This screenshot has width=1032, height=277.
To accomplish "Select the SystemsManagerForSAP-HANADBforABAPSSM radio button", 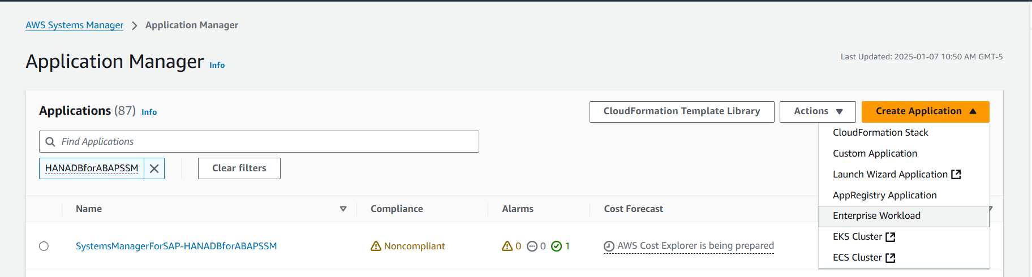I will pyautogui.click(x=44, y=246).
